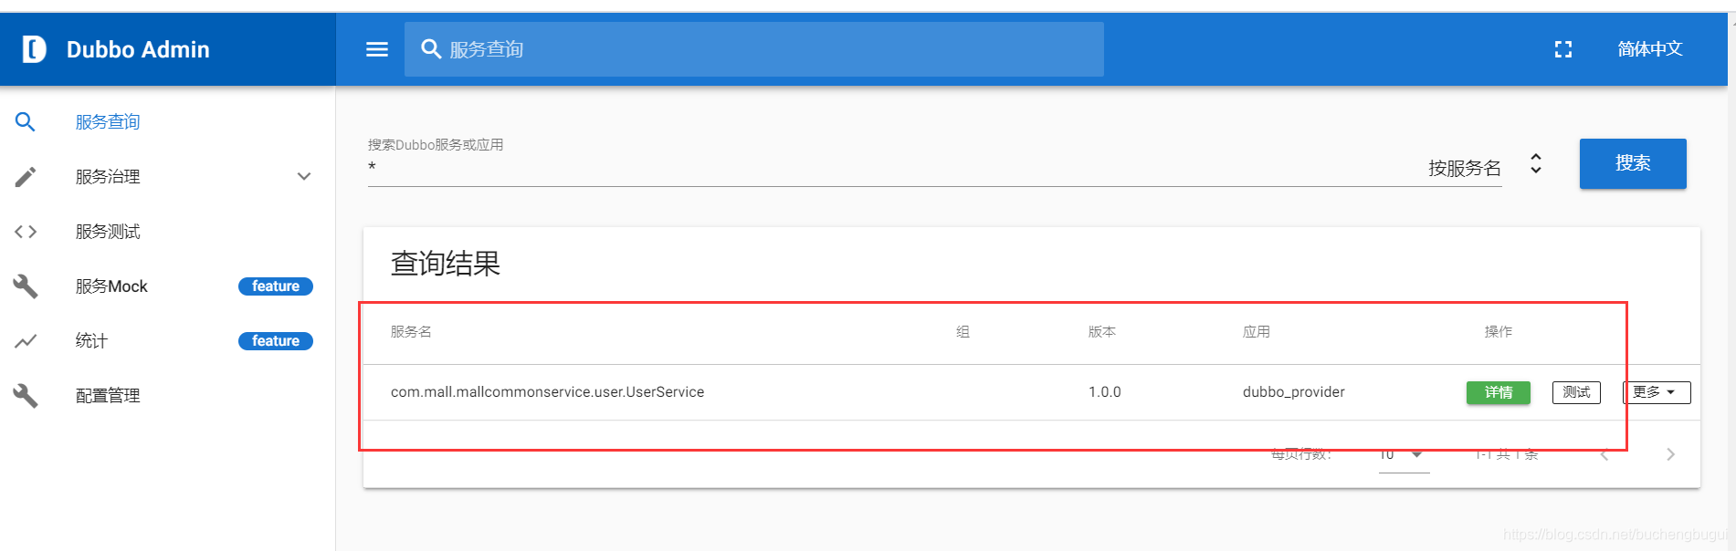Screen dimensions: 1736x551
Task: Open 服务治理 sidebar menu item
Action: click(x=108, y=177)
